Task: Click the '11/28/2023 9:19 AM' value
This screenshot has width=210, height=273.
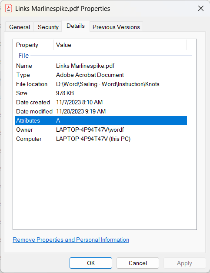Action: click(x=81, y=111)
